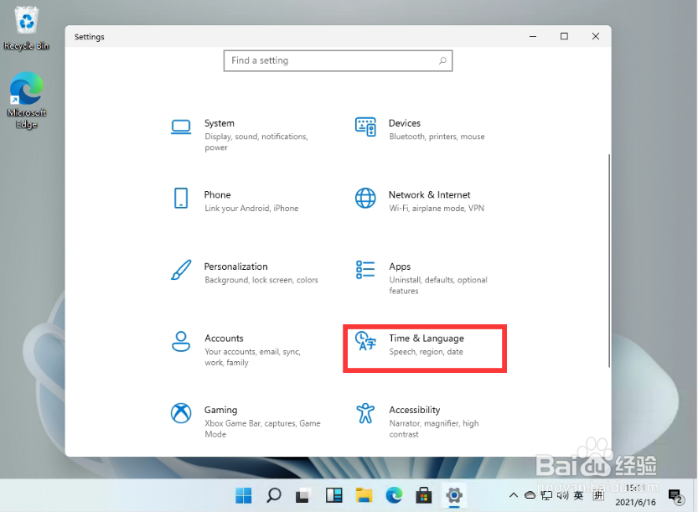This screenshot has width=698, height=512.
Task: Close the Settings window
Action: [x=596, y=37]
